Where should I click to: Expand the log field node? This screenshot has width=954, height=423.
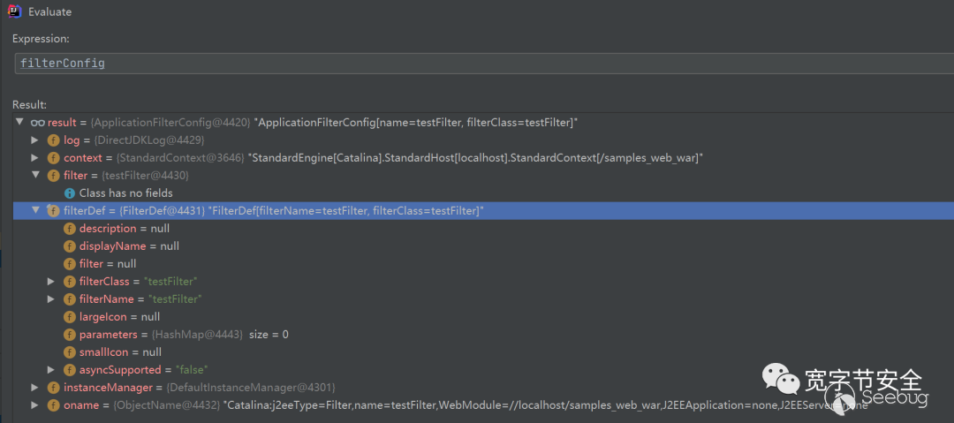(36, 140)
